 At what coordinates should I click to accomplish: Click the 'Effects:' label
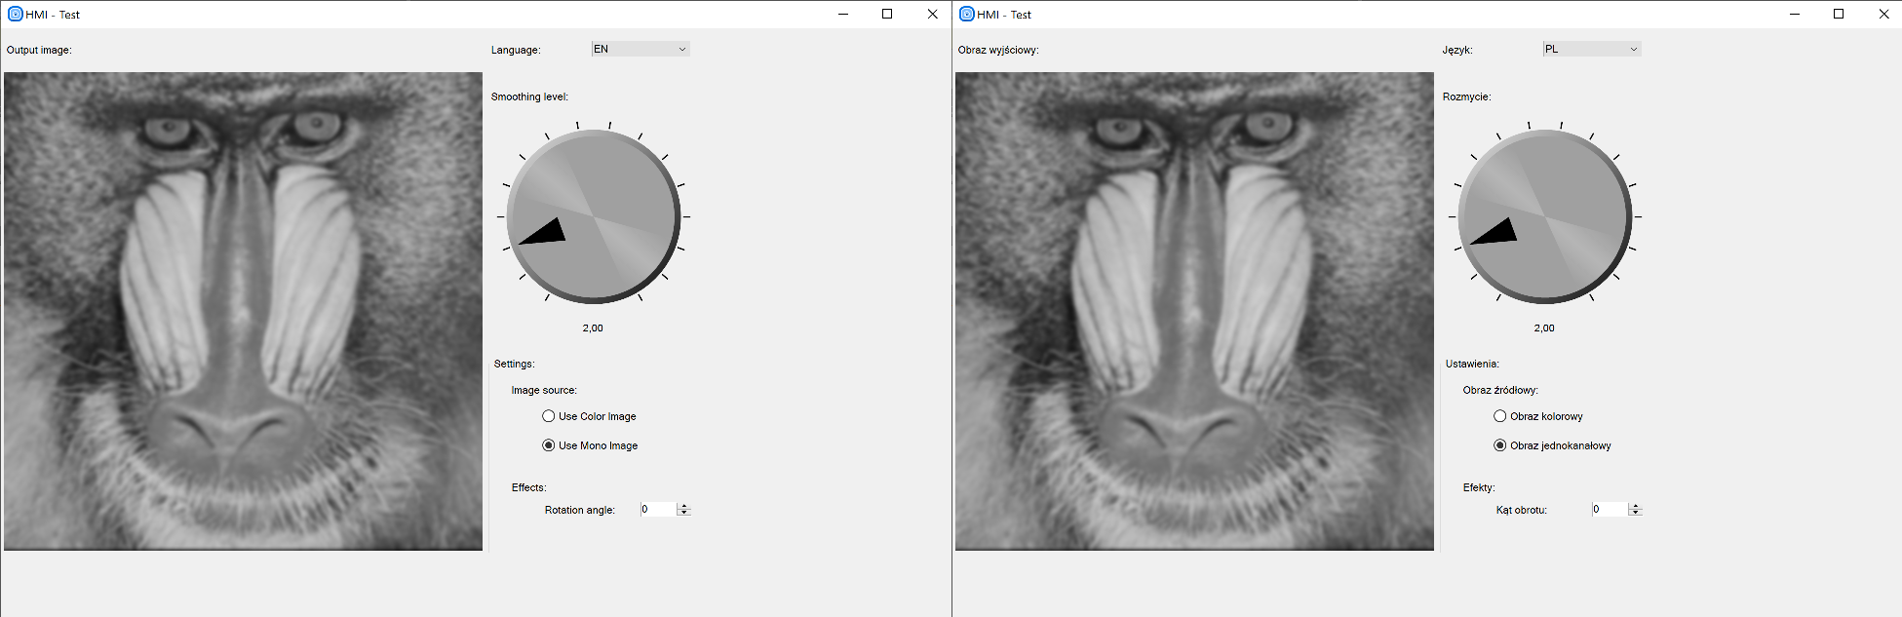tap(529, 487)
